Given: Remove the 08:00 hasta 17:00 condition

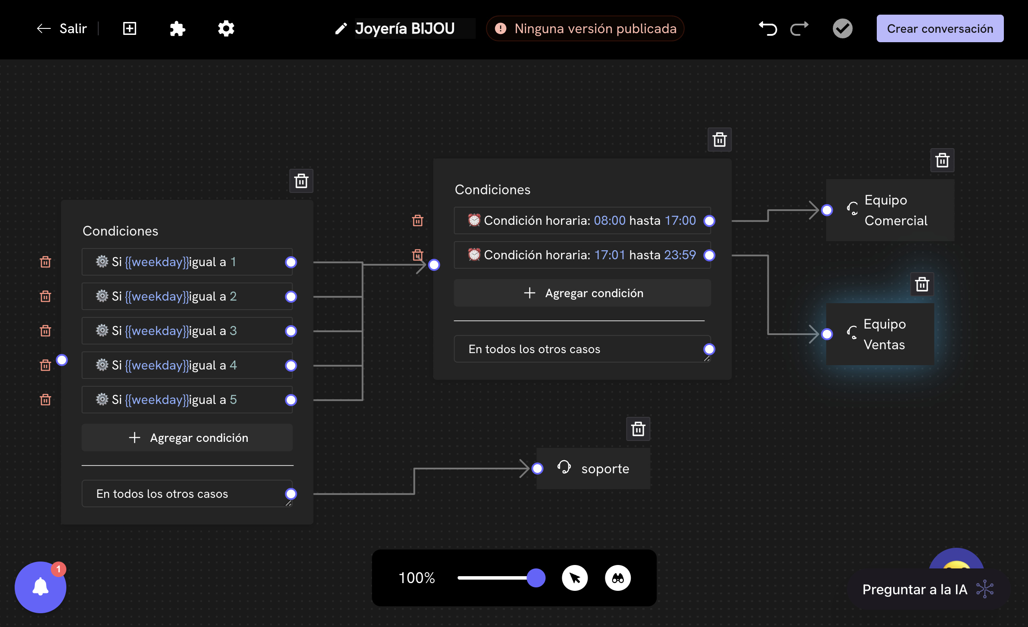Looking at the screenshot, I should click(417, 220).
